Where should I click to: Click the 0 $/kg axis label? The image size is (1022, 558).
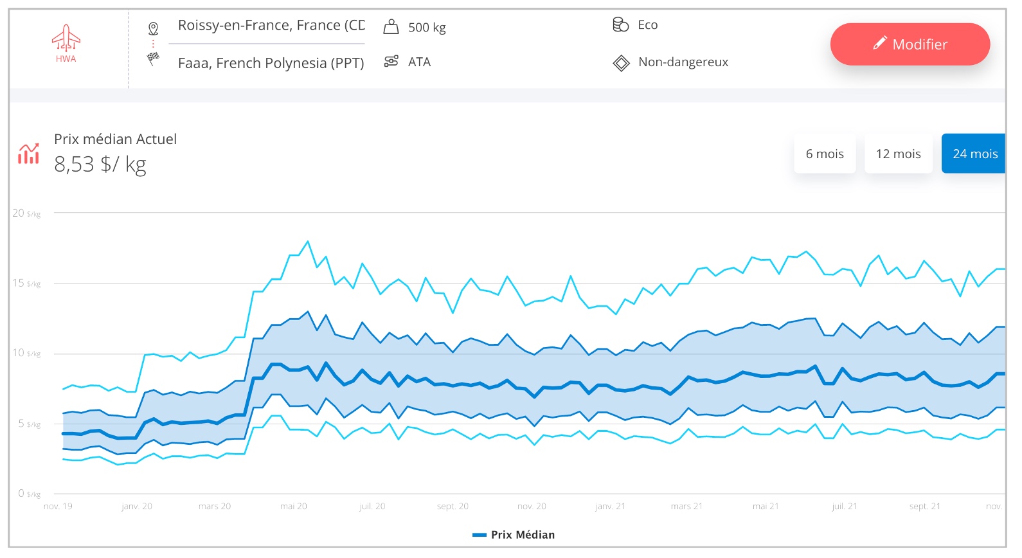30,494
